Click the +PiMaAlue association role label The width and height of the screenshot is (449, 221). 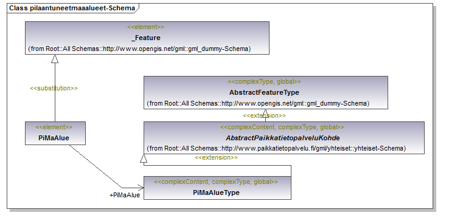(125, 195)
